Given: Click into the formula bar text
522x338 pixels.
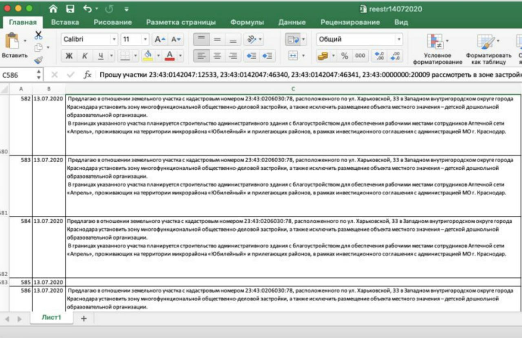Looking at the screenshot, I should tap(310, 75).
